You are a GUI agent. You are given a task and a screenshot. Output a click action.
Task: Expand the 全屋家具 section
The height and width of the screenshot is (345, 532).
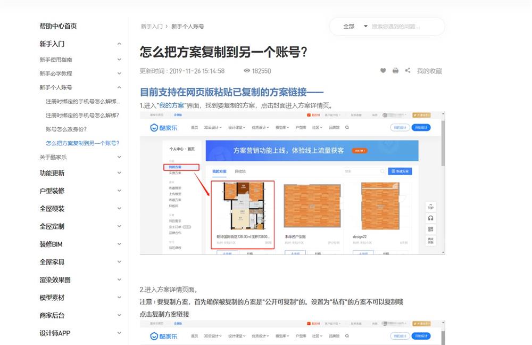tap(119, 262)
